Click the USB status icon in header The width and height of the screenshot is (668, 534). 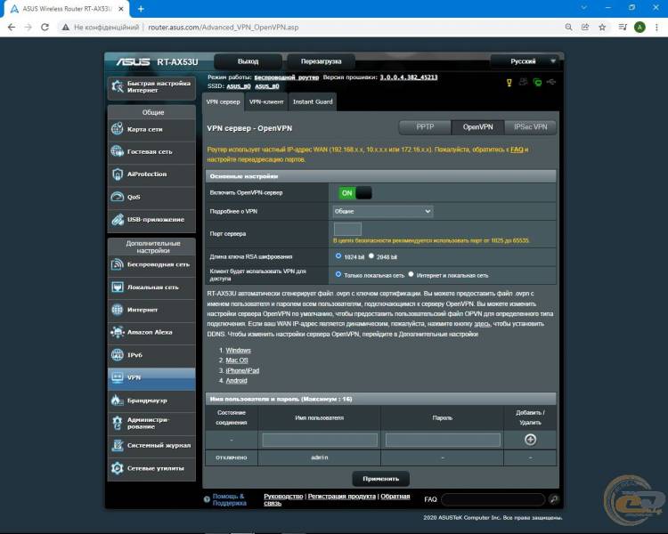pyautogui.click(x=551, y=82)
